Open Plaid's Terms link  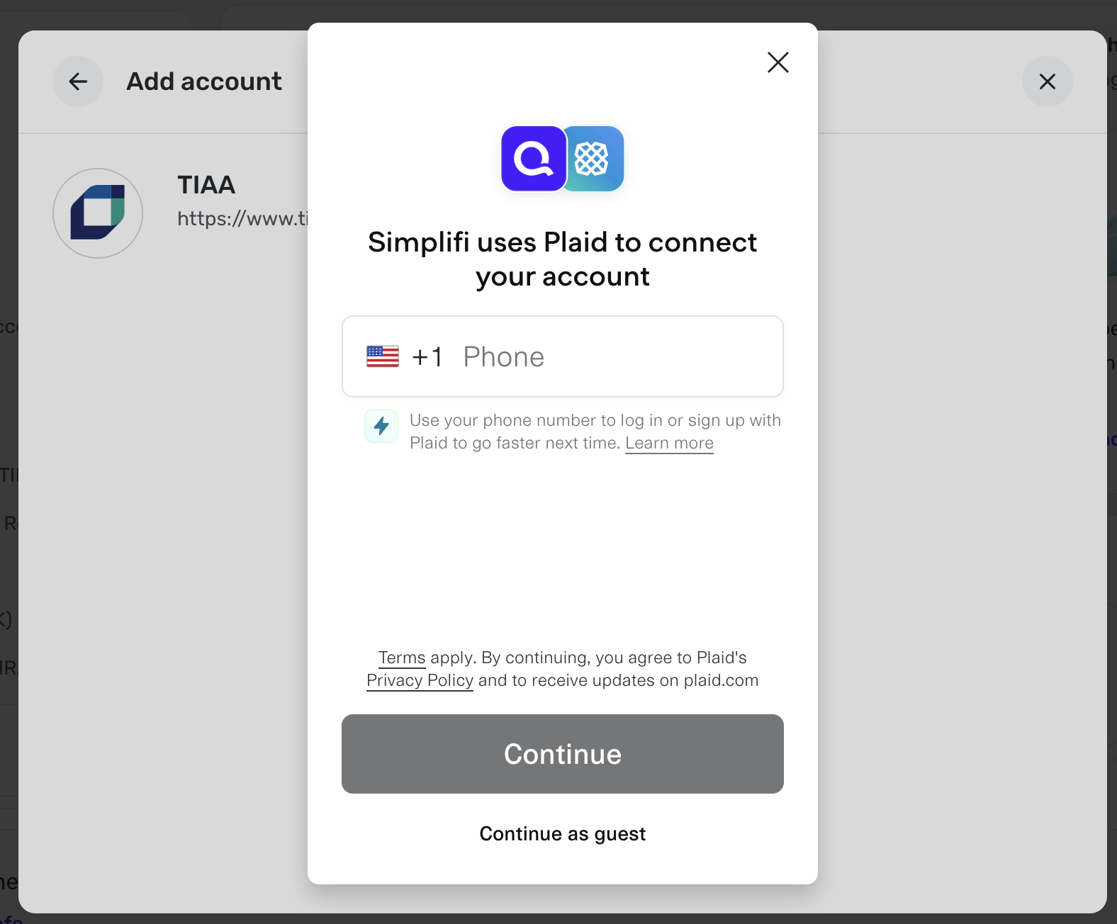[400, 658]
